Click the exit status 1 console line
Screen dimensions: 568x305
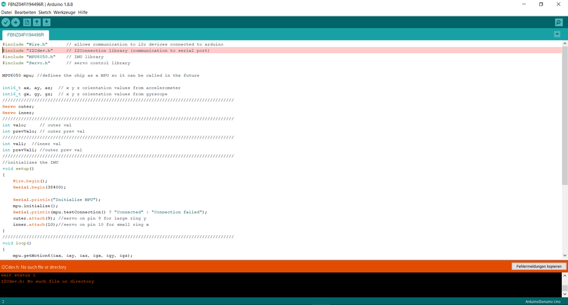click(x=18, y=275)
